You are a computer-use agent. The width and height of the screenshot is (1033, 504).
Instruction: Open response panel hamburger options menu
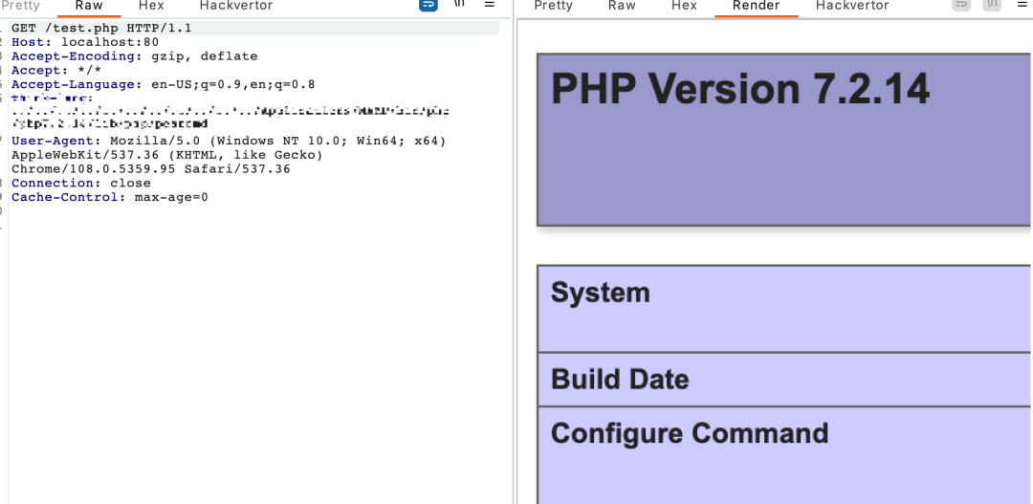click(x=1022, y=5)
